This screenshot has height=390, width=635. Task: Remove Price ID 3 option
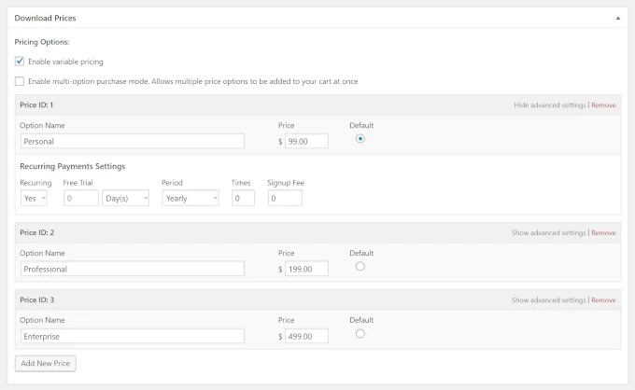coord(603,300)
